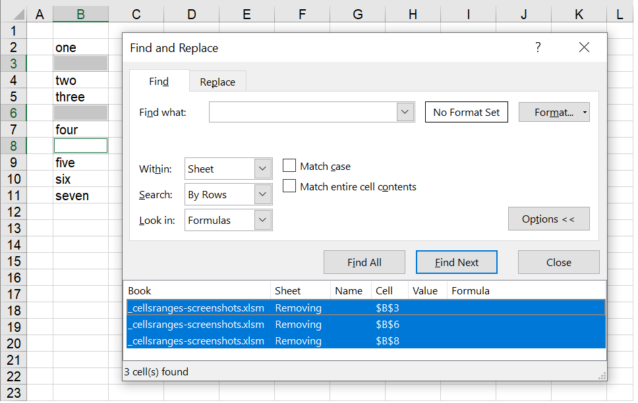Expand the Within dropdown showing Sheet
The height and width of the screenshot is (403, 638).
pos(263,169)
